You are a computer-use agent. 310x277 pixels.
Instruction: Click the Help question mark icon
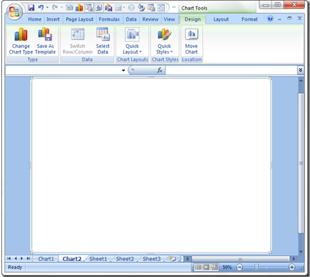270,19
